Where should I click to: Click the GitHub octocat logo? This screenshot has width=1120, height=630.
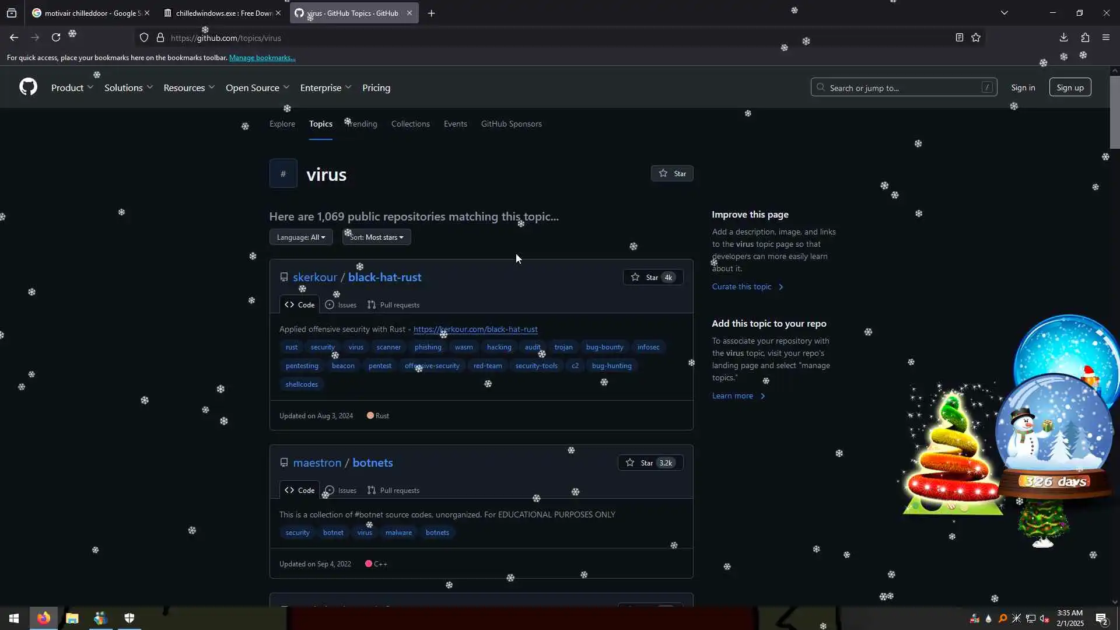coord(28,87)
